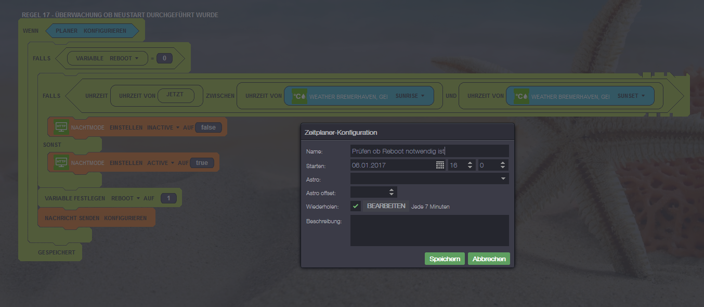Viewport: 704px width, 307px height.
Task: Expand the Sunset property dropdown
Action: (631, 96)
